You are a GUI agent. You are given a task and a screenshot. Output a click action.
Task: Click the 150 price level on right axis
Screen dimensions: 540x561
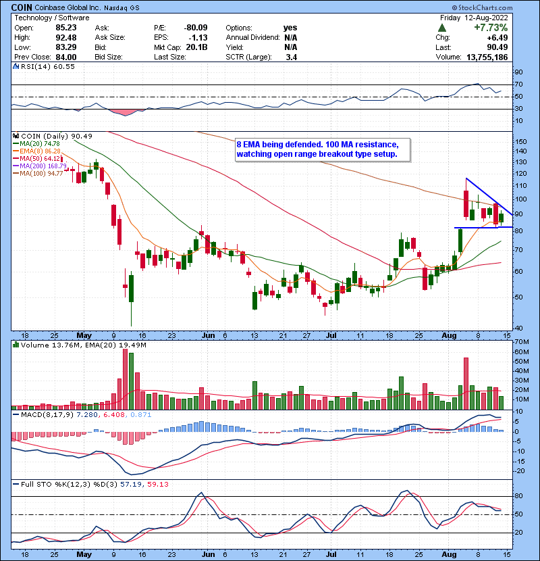coord(522,142)
